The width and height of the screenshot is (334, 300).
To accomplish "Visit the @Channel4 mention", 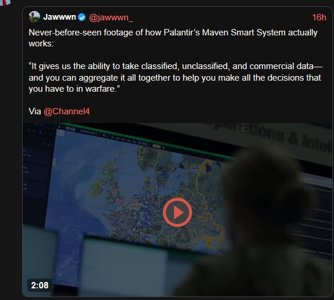I will 67,111.
